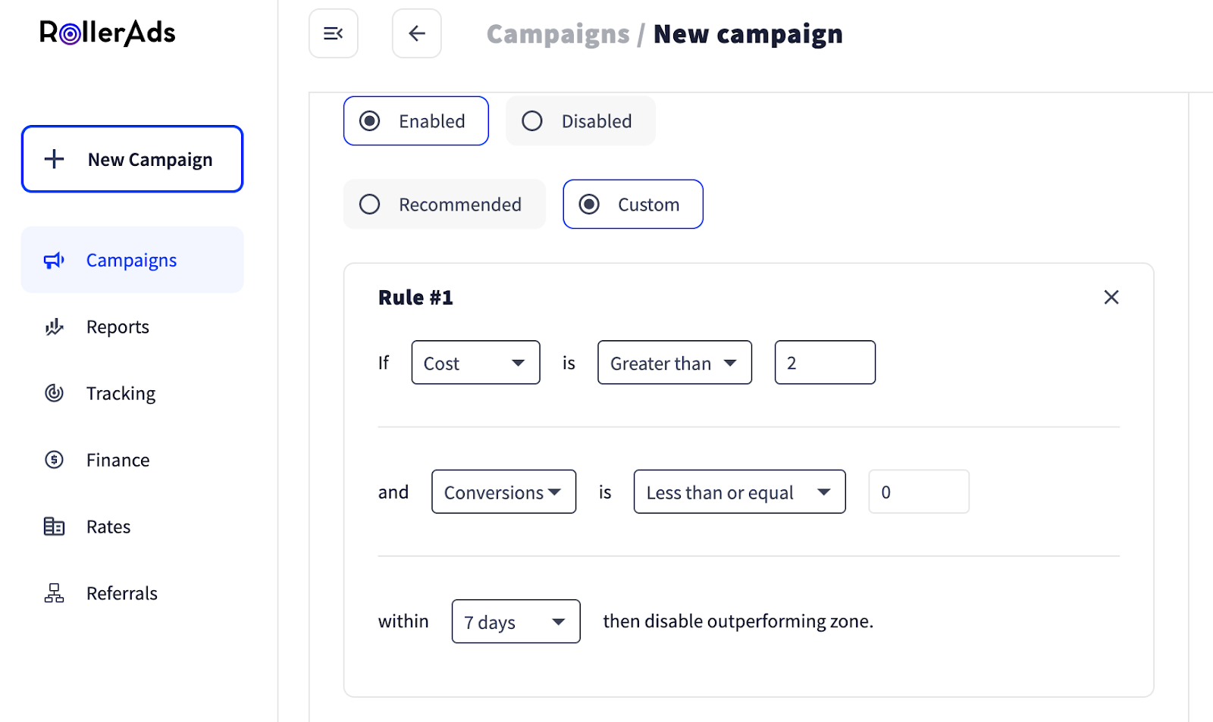Click the Rates table icon
The height and width of the screenshot is (722, 1213).
point(54,527)
